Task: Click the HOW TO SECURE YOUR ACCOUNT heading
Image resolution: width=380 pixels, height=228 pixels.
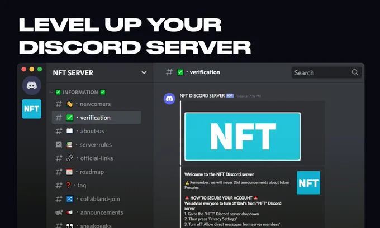Action: [221, 198]
